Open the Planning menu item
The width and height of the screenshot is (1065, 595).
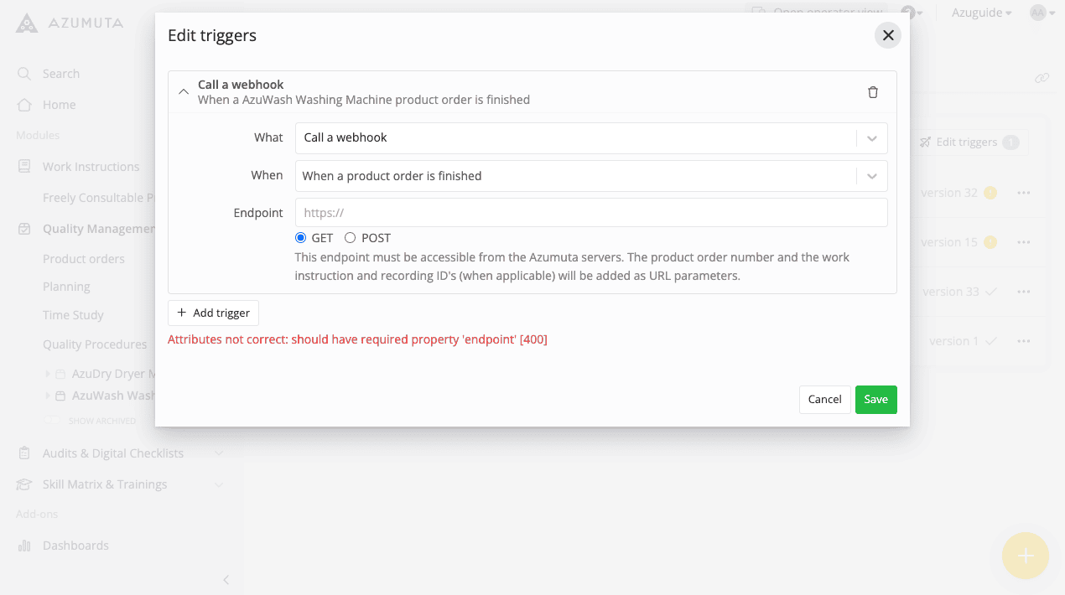pyautogui.click(x=66, y=287)
